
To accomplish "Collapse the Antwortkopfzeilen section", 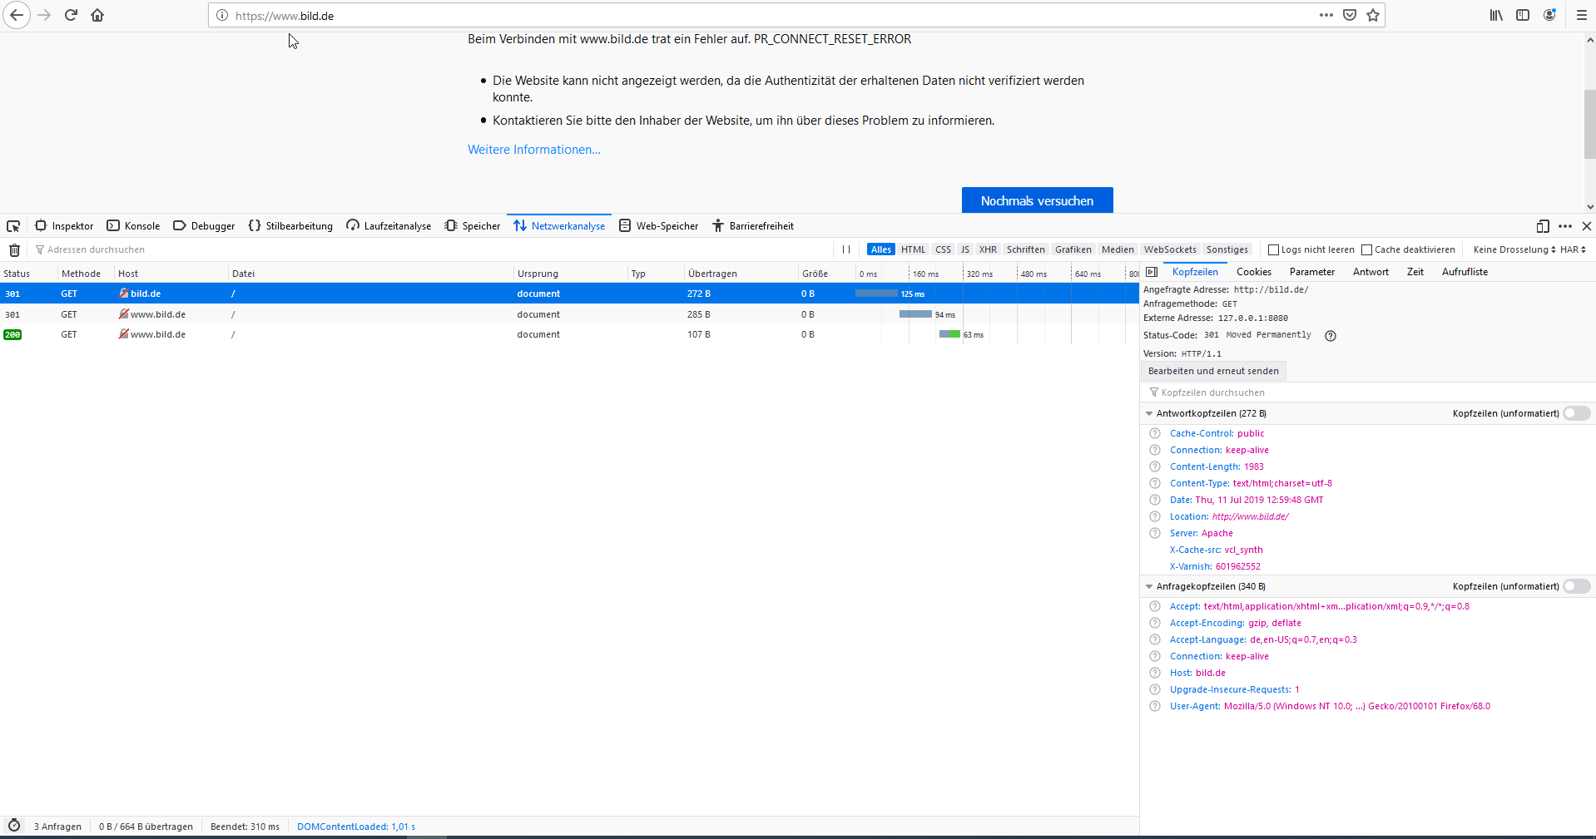I will [x=1149, y=413].
